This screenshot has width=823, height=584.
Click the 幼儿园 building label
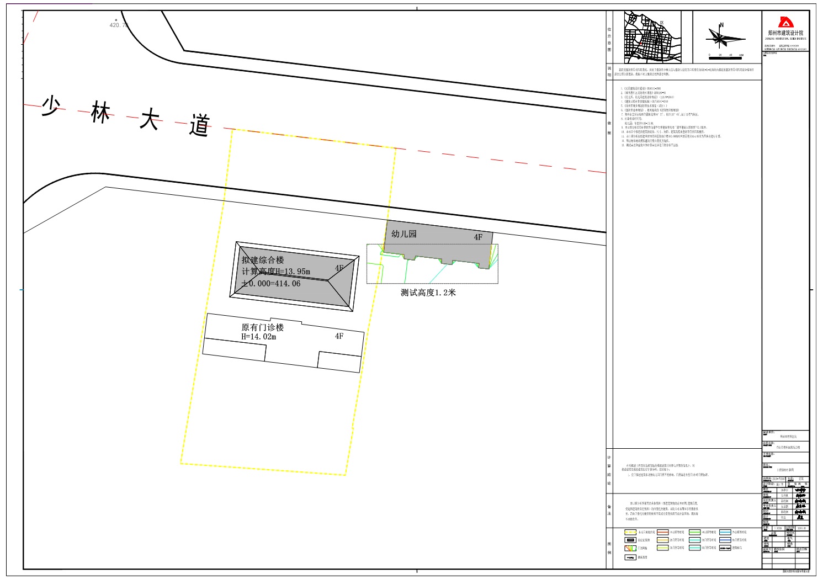(404, 234)
